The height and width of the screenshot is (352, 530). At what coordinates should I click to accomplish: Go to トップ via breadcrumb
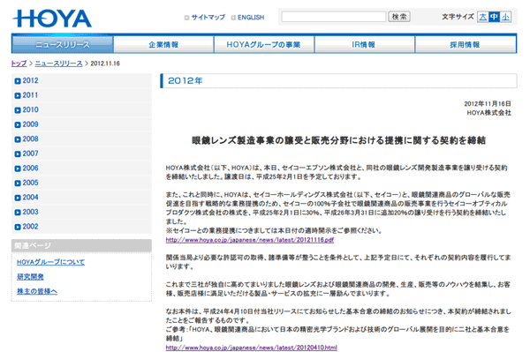(x=19, y=64)
